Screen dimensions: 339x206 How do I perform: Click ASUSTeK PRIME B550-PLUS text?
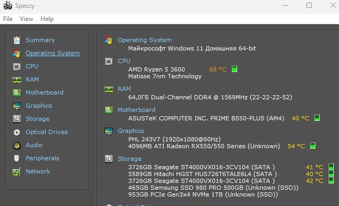coord(206,118)
